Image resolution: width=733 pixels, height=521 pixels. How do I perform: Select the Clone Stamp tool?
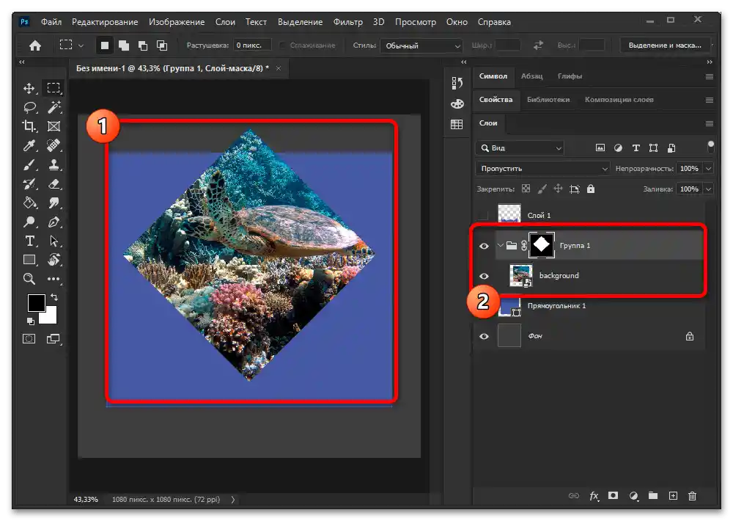coord(54,165)
